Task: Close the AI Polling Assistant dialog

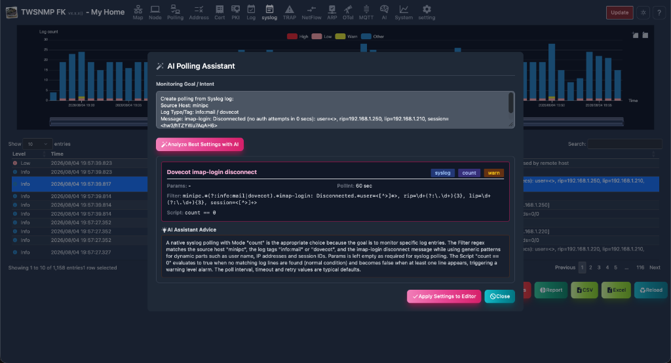Action: pyautogui.click(x=499, y=296)
